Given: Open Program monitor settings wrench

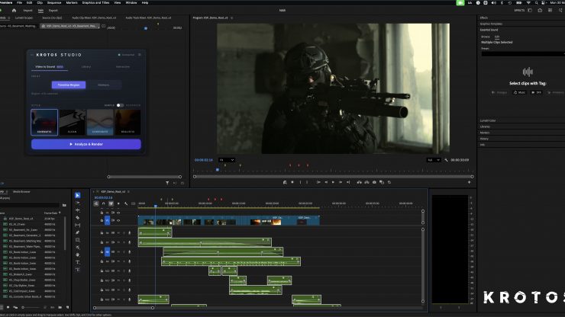Looking at the screenshot, I should click(x=446, y=160).
